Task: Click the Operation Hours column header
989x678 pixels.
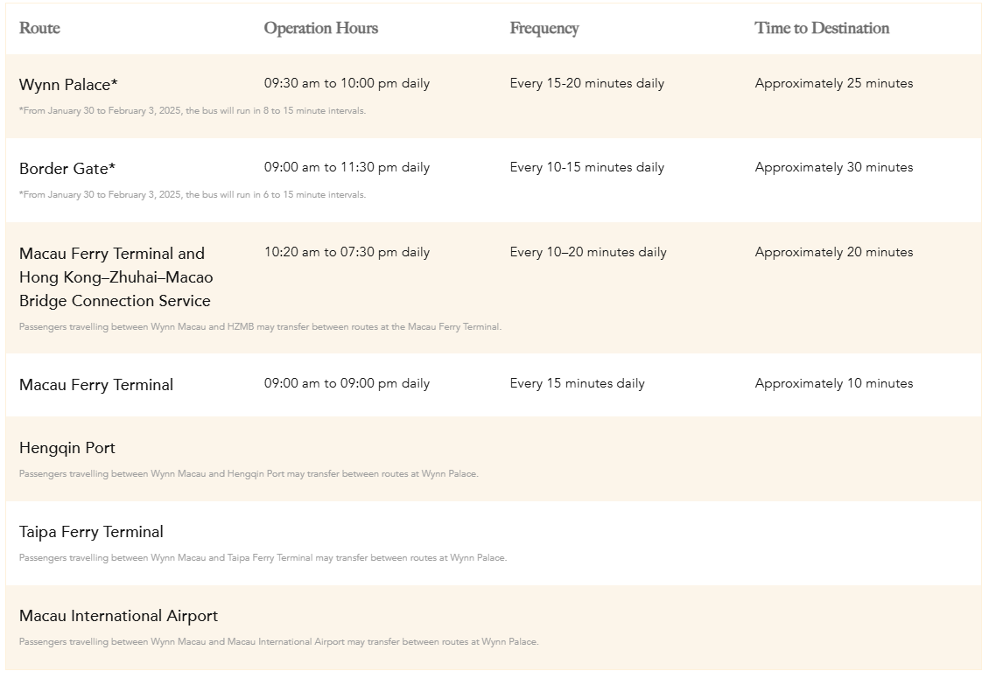Action: pyautogui.click(x=321, y=28)
